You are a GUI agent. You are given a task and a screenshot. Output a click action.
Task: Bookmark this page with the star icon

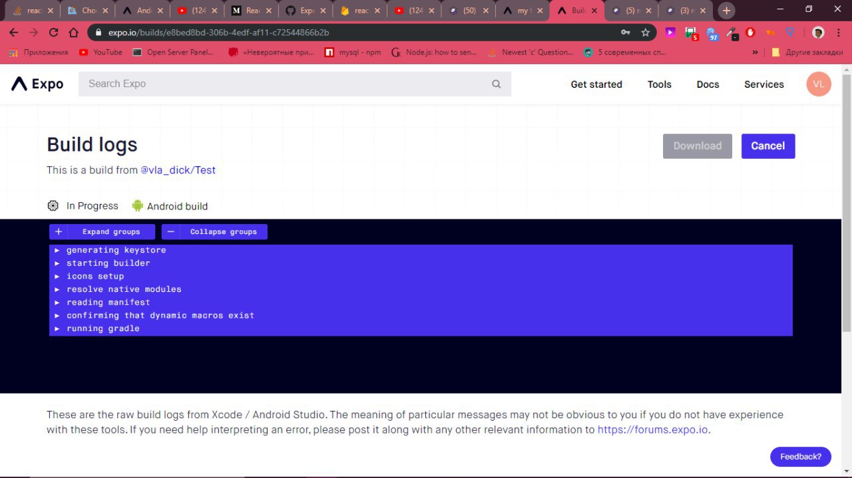click(x=645, y=33)
